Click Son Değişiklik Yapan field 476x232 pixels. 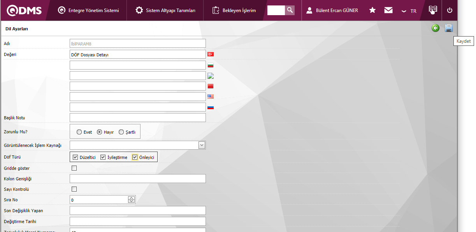tap(137, 211)
